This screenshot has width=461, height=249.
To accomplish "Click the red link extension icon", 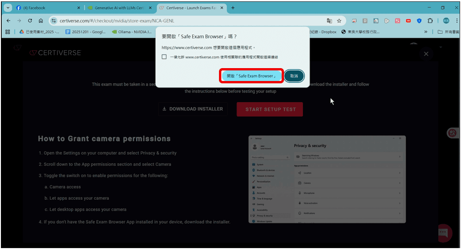I will click(408, 21).
